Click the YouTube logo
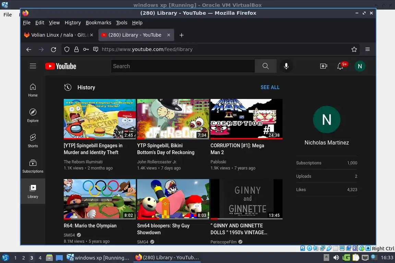The width and height of the screenshot is (395, 263). click(x=61, y=66)
